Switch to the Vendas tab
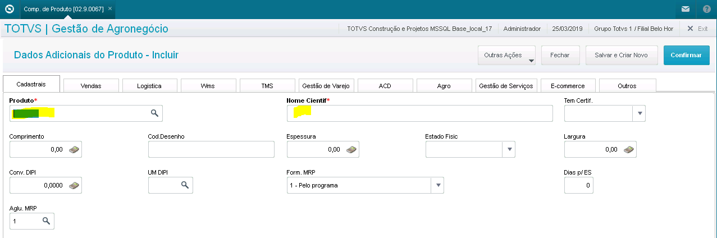The image size is (717, 238). coord(91,86)
